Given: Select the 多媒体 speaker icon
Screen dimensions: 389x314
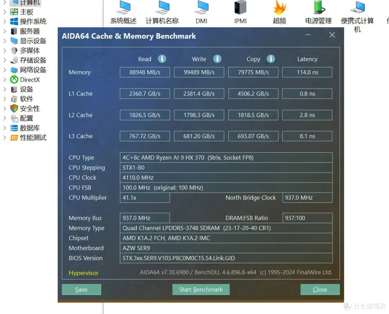Looking at the screenshot, I should pyautogui.click(x=14, y=50).
